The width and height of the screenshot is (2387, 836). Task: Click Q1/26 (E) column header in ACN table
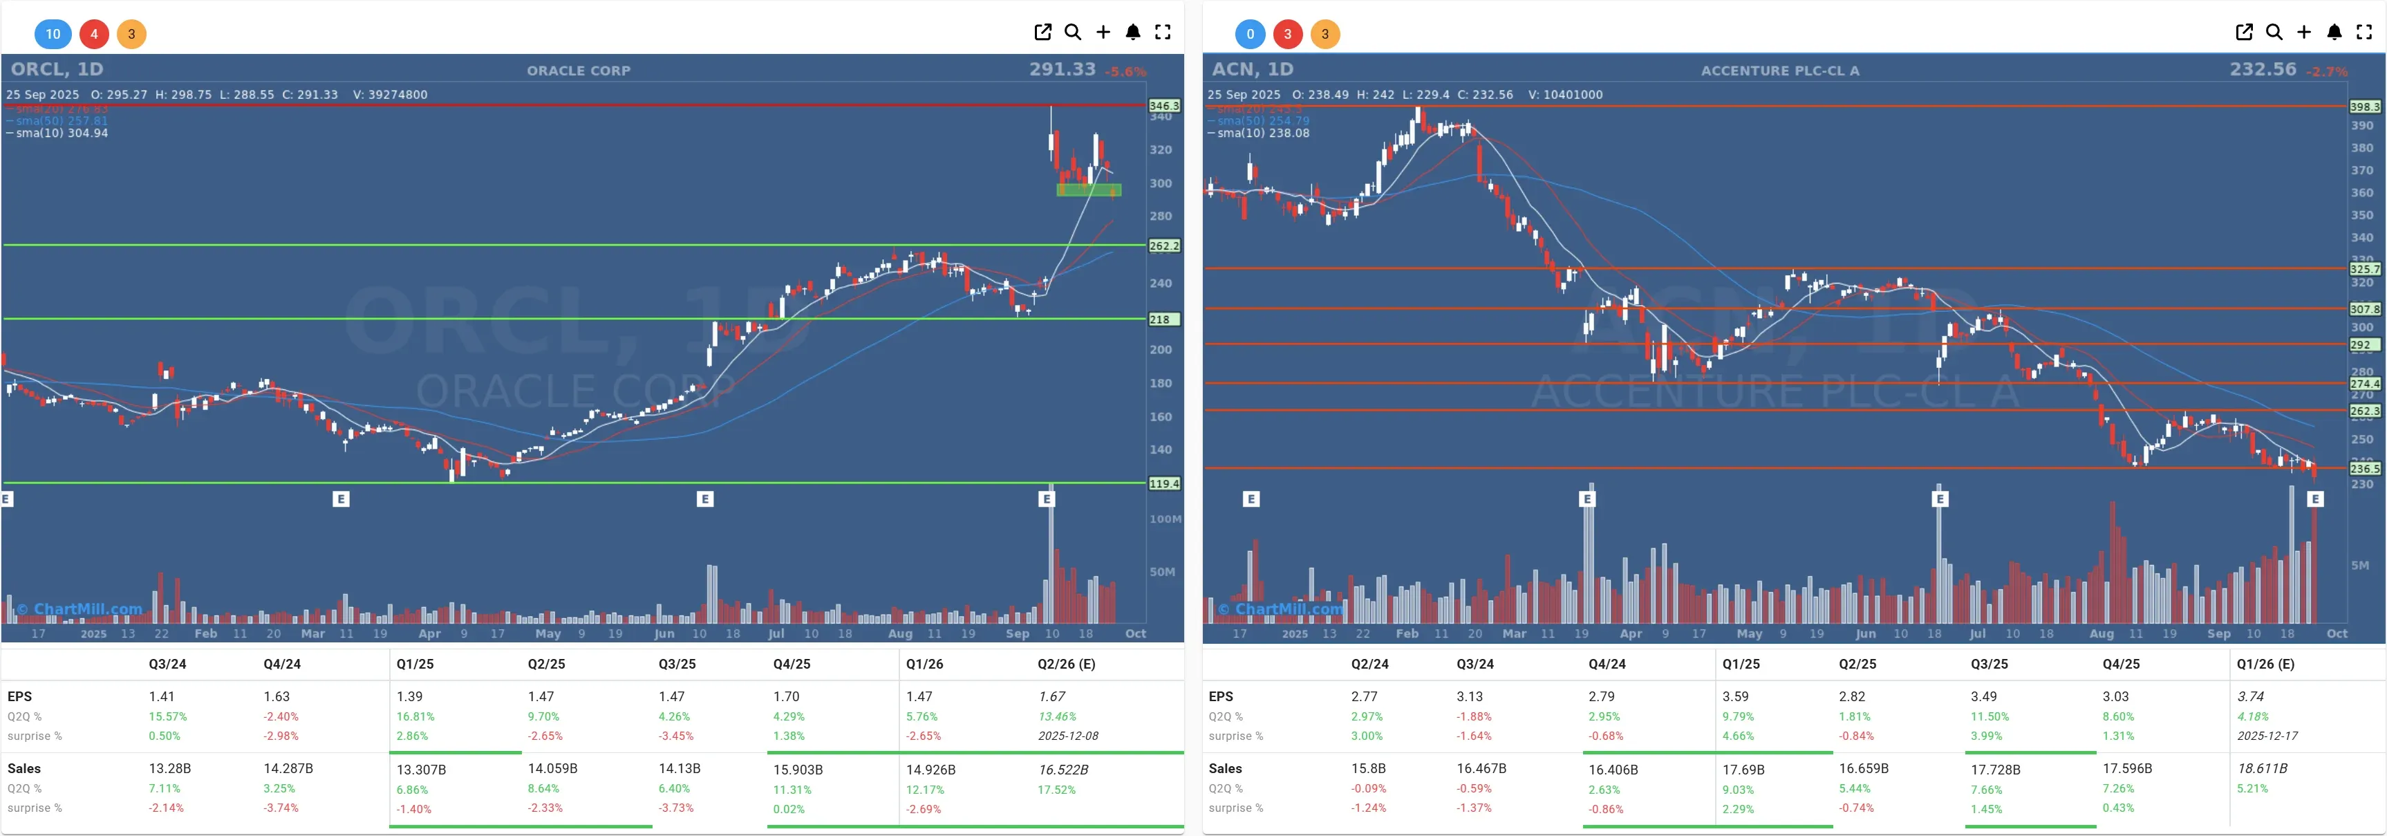(2265, 664)
